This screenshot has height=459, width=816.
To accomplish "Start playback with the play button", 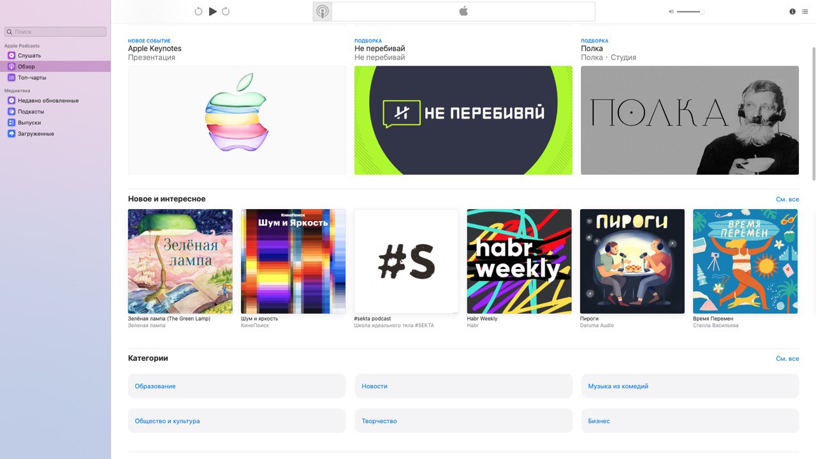I will click(x=213, y=11).
